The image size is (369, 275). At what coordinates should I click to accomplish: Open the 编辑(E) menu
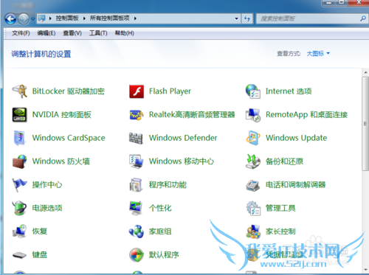[46, 33]
